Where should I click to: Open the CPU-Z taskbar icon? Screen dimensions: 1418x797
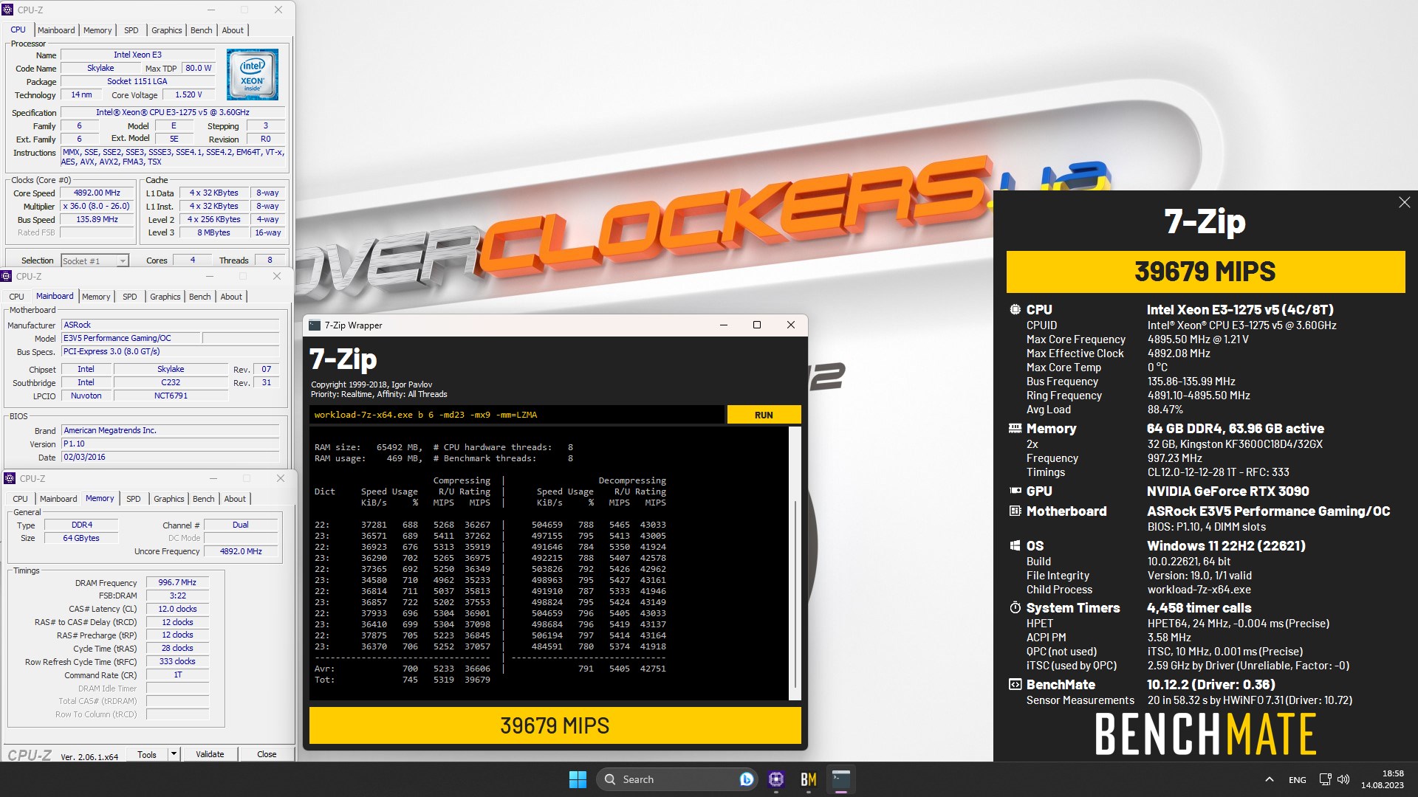[x=775, y=779]
